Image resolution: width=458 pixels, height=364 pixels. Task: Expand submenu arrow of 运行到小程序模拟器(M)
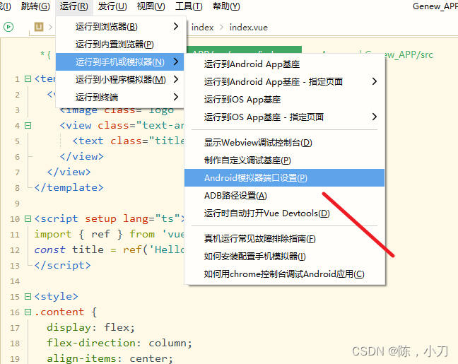(175, 79)
